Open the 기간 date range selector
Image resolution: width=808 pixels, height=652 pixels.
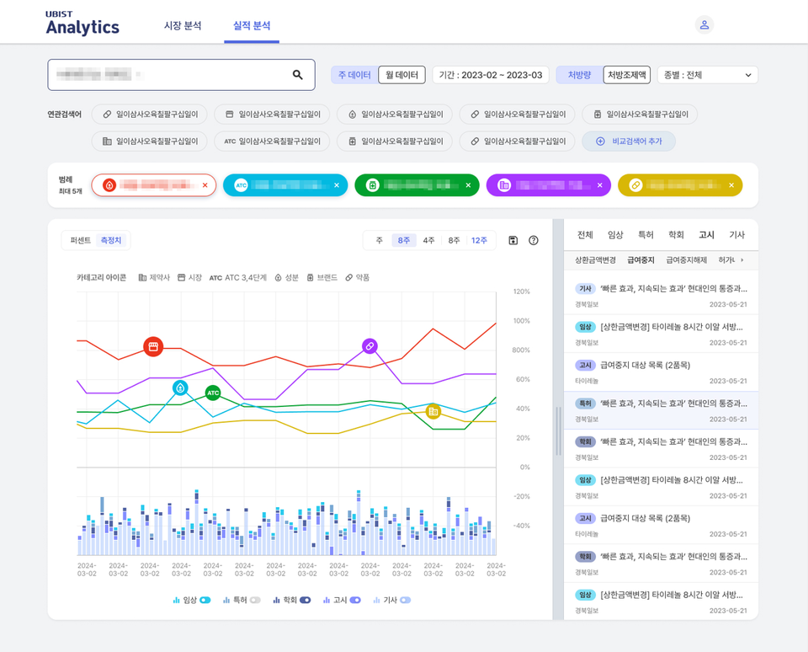[x=491, y=74]
